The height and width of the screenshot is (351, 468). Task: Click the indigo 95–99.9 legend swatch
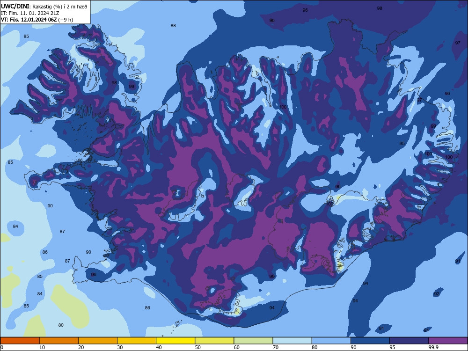click(409, 341)
